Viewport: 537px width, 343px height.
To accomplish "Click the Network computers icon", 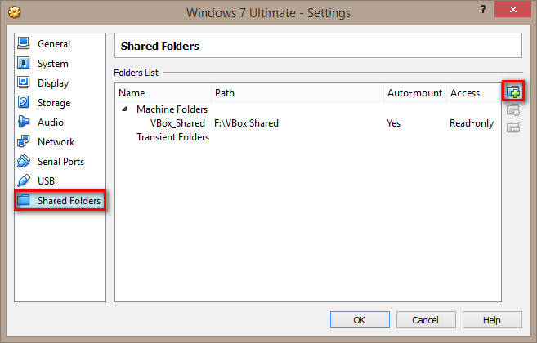I will click(23, 141).
